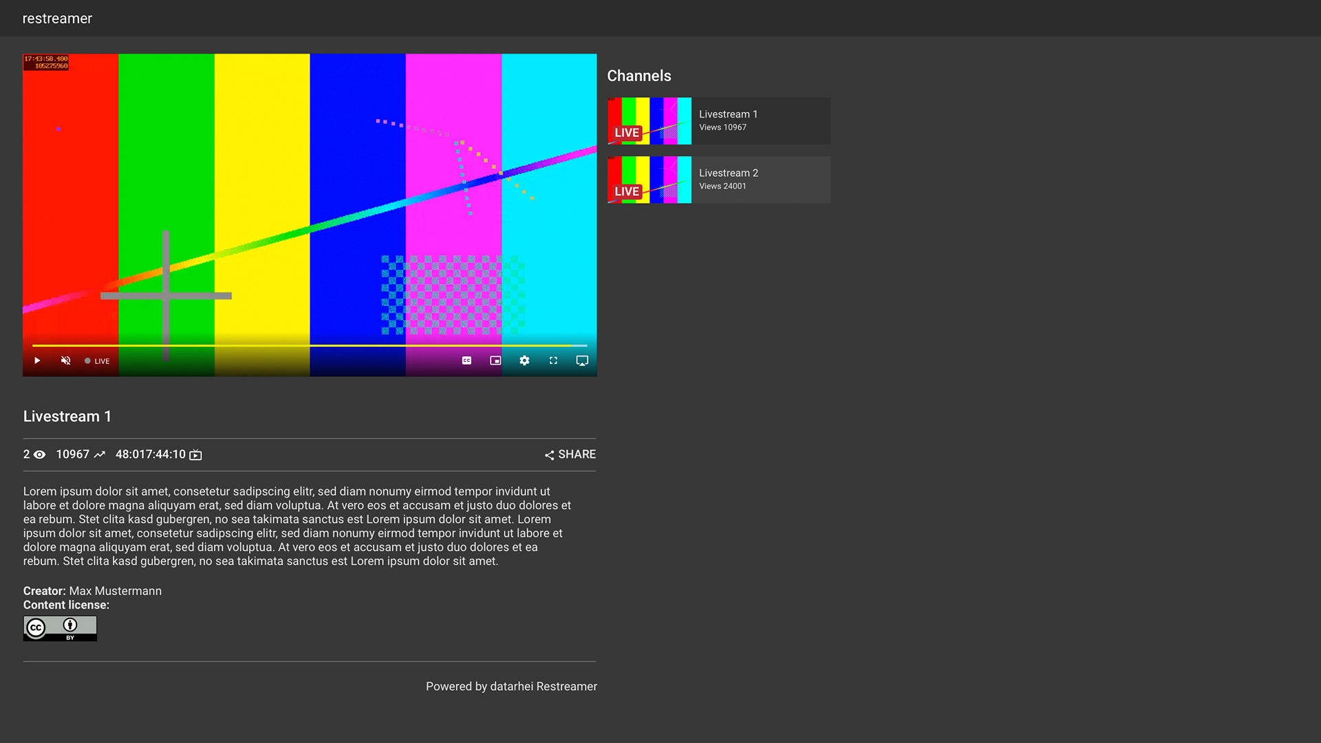Viewport: 1321px width, 743px height.
Task: Click the Livestream 2 thumbnail
Action: click(649, 180)
